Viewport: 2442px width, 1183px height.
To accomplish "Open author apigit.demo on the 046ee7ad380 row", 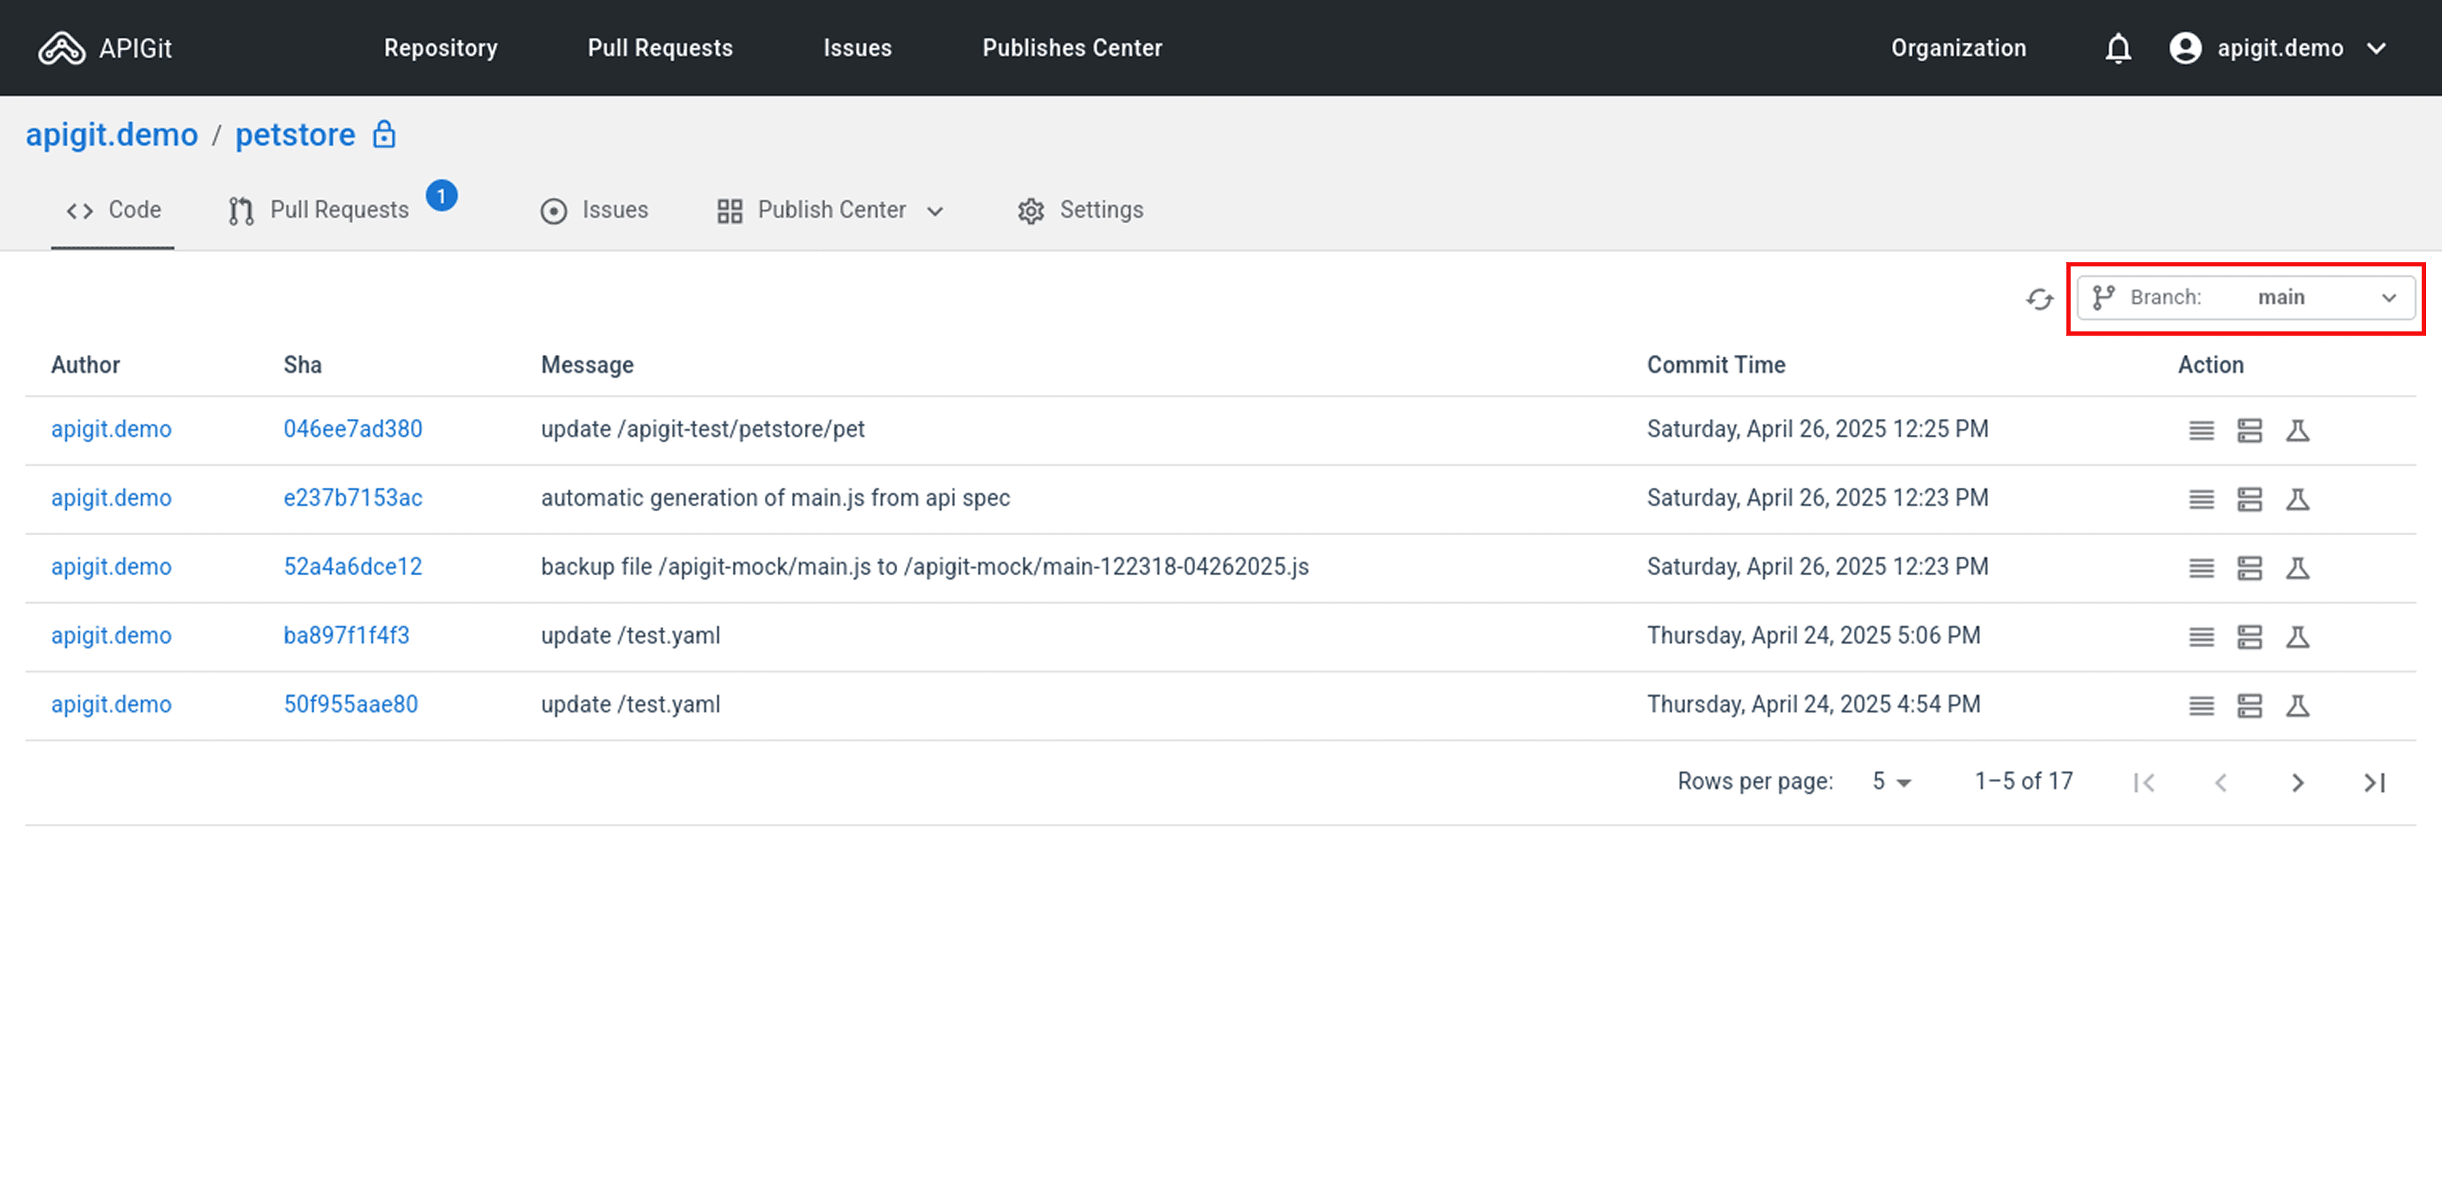I will click(111, 430).
